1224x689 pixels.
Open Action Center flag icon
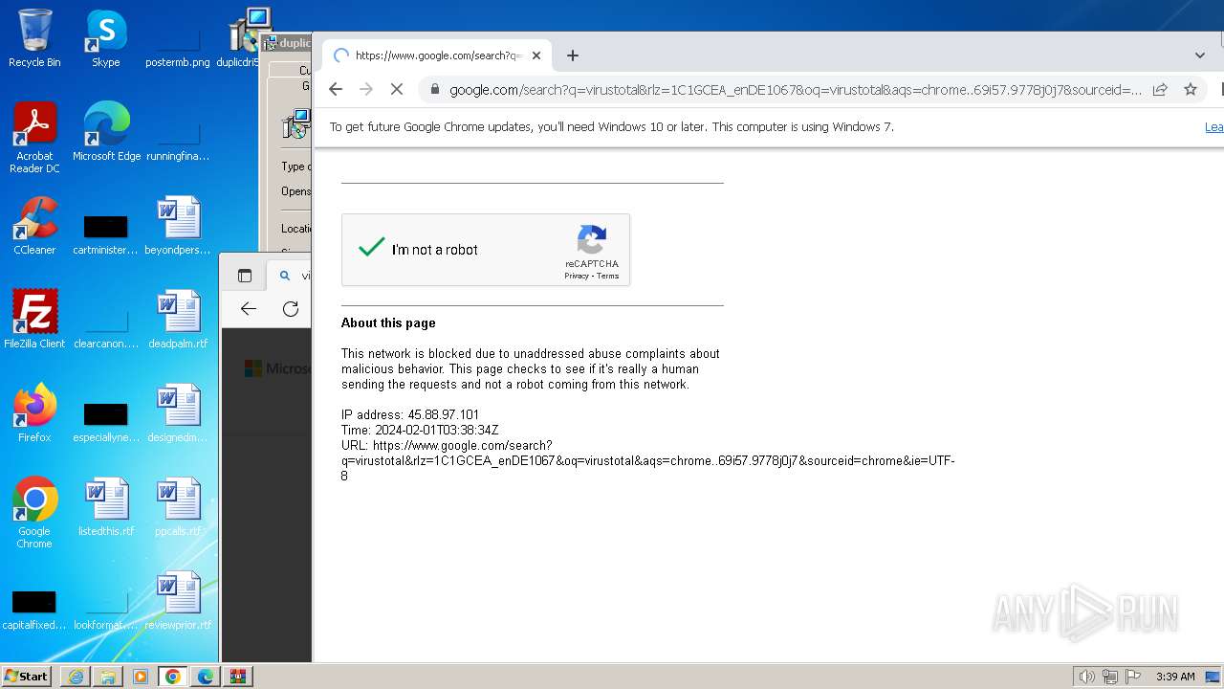1133,677
